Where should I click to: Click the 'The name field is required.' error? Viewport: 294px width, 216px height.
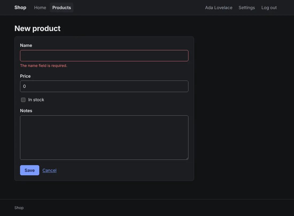point(44,66)
